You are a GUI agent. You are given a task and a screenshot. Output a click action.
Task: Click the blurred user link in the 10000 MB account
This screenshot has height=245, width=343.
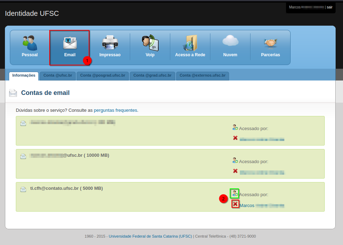pos(262,173)
